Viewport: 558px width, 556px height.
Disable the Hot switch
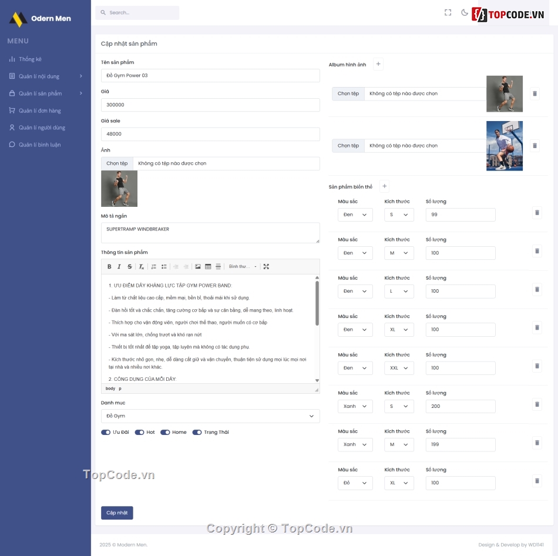coord(139,433)
